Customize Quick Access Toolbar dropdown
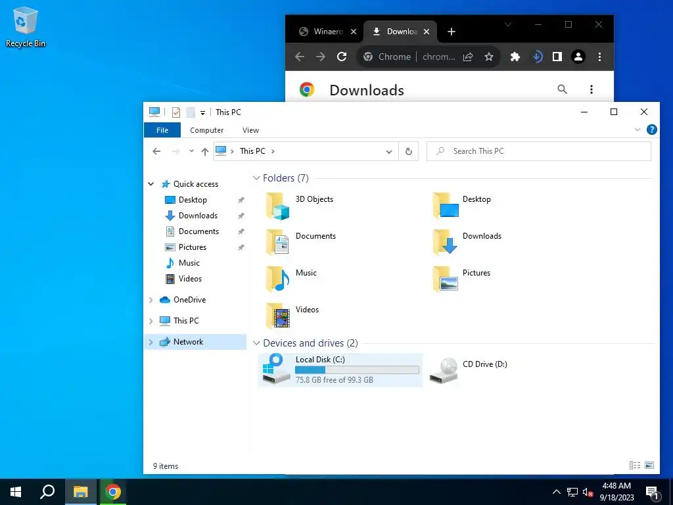This screenshot has height=505, width=673. click(x=202, y=113)
